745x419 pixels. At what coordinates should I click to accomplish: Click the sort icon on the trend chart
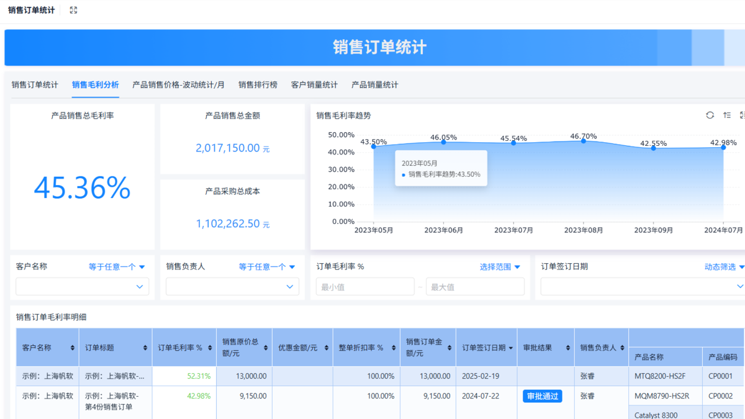pyautogui.click(x=727, y=115)
